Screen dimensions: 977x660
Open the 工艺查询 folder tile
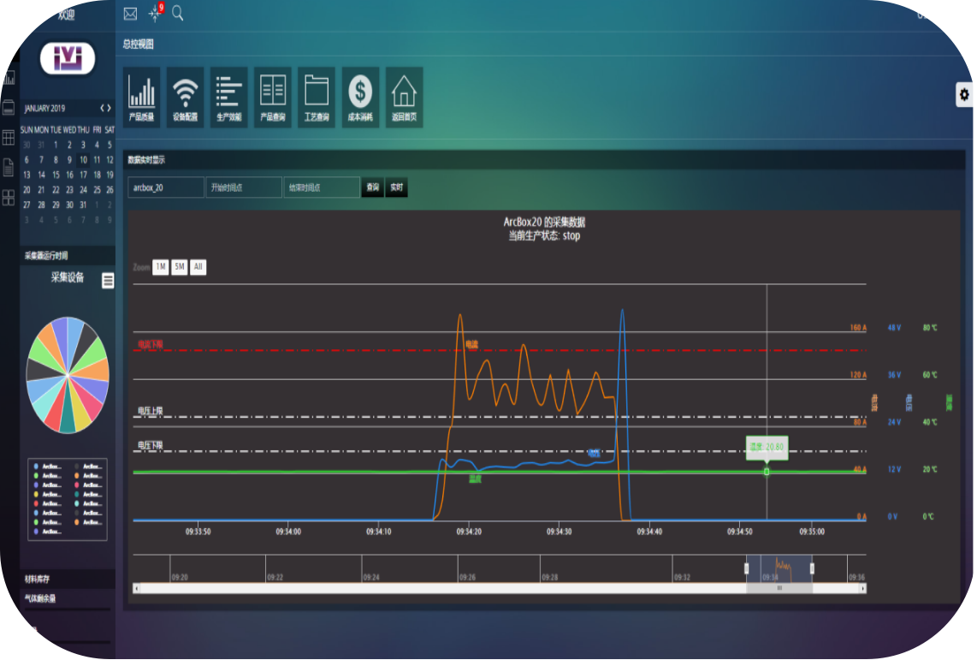pos(317,97)
